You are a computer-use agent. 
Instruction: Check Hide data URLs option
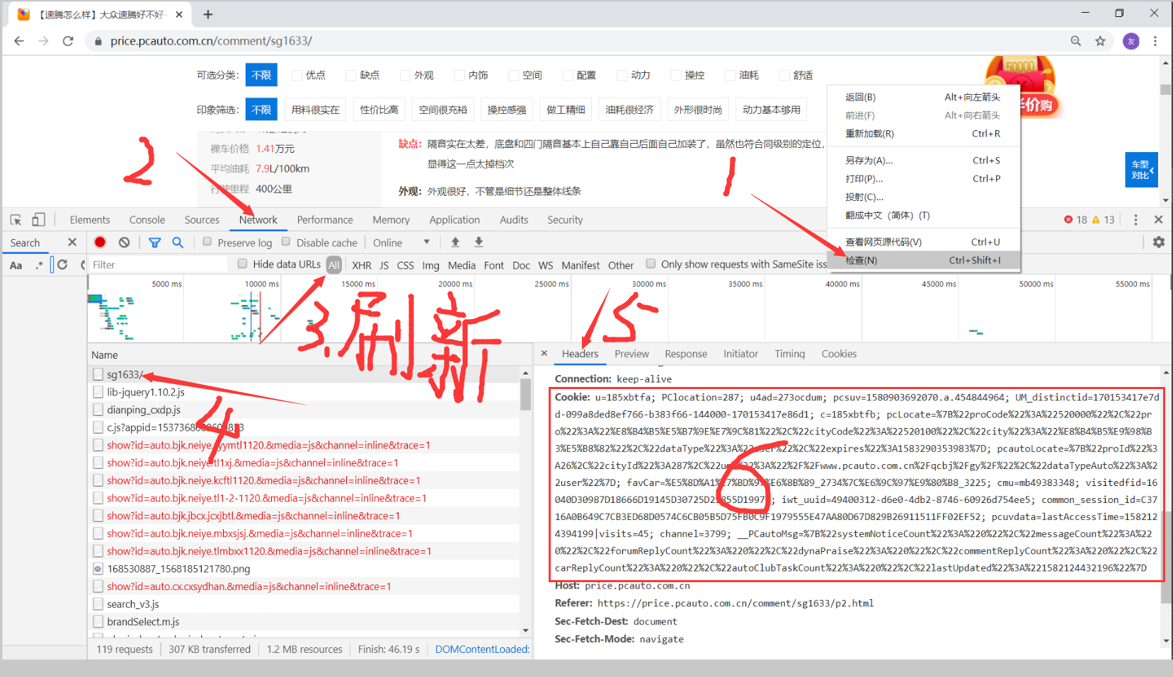tap(242, 263)
